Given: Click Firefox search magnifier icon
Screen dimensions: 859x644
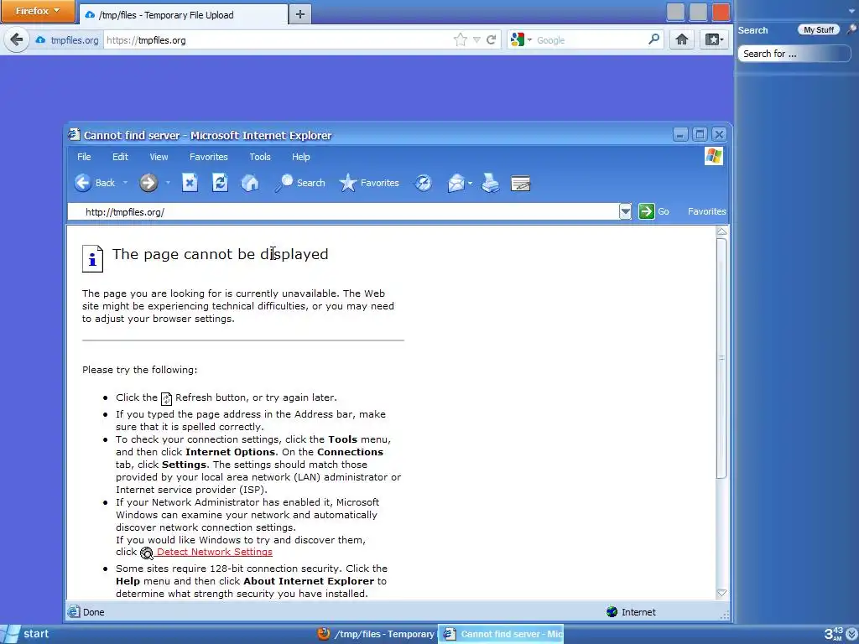Looking at the screenshot, I should (x=653, y=39).
